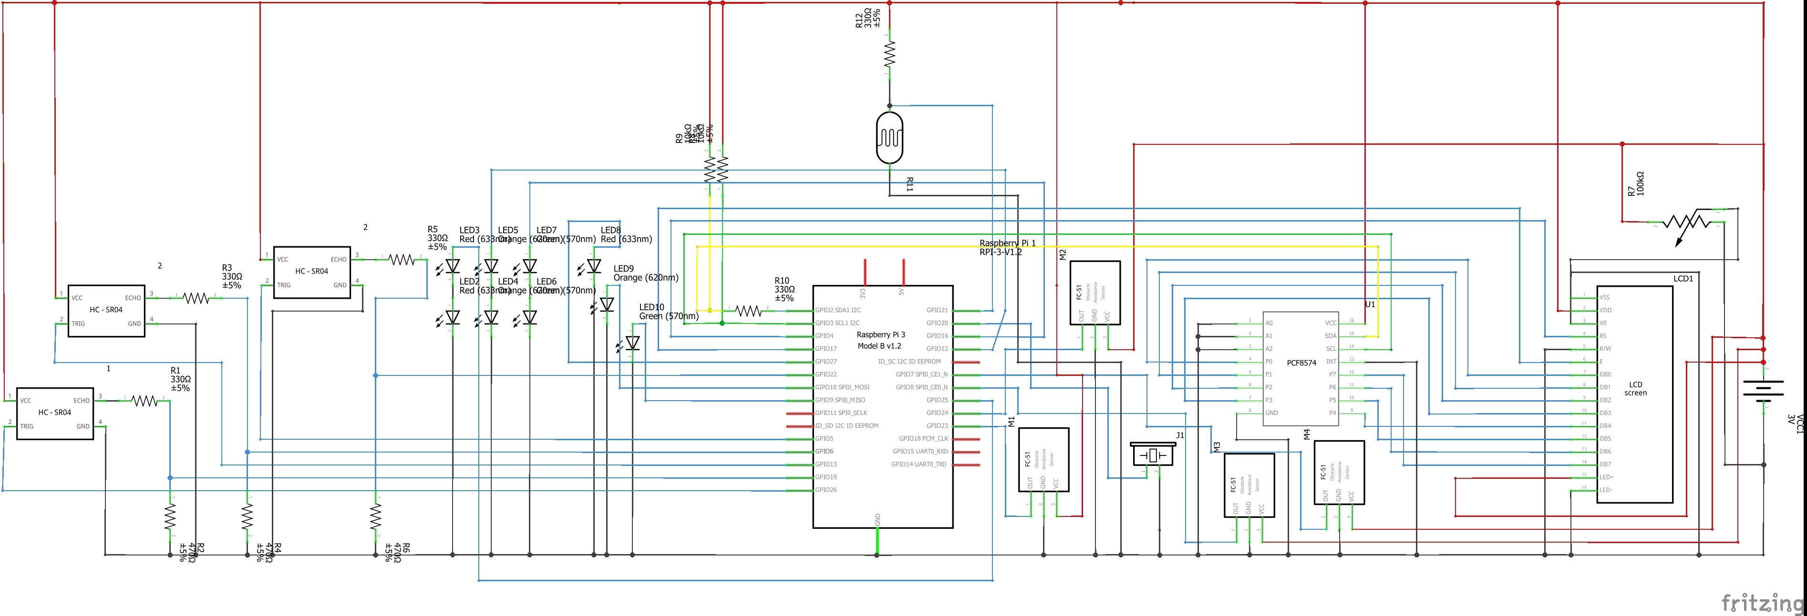
Task: Select the HC-SR04 sensor wired to resistor R1
Action: [55, 414]
